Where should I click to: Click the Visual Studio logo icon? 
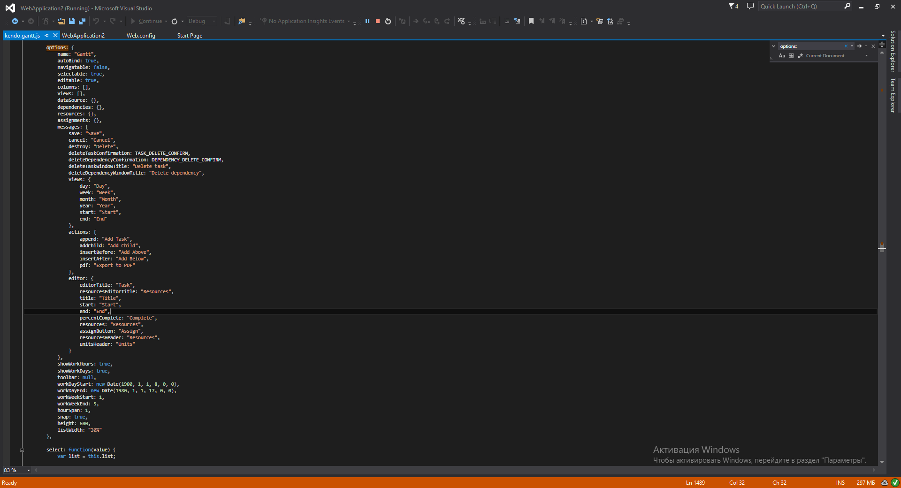coord(10,8)
